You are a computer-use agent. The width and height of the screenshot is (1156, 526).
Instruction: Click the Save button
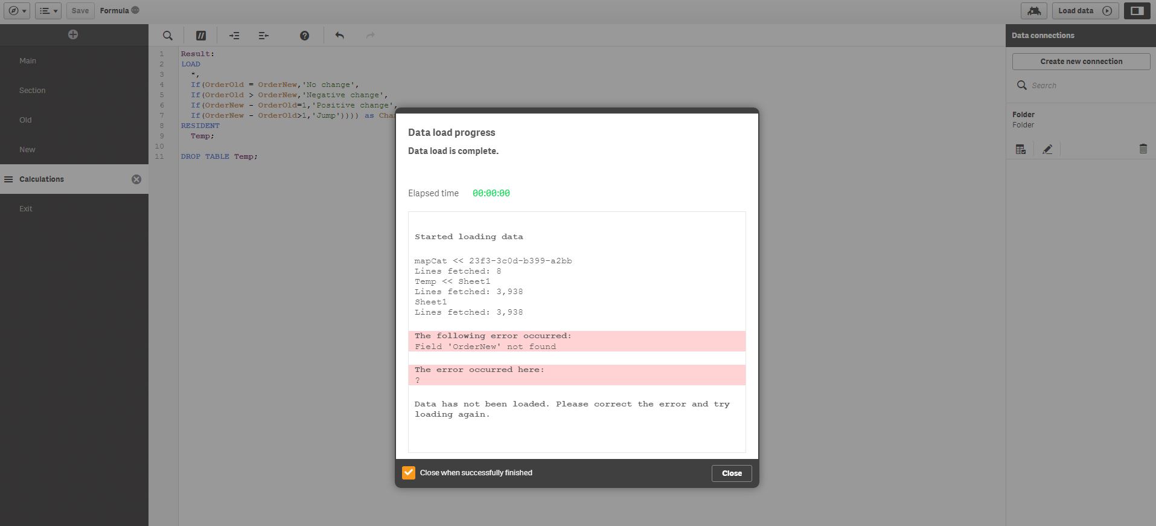click(x=80, y=11)
